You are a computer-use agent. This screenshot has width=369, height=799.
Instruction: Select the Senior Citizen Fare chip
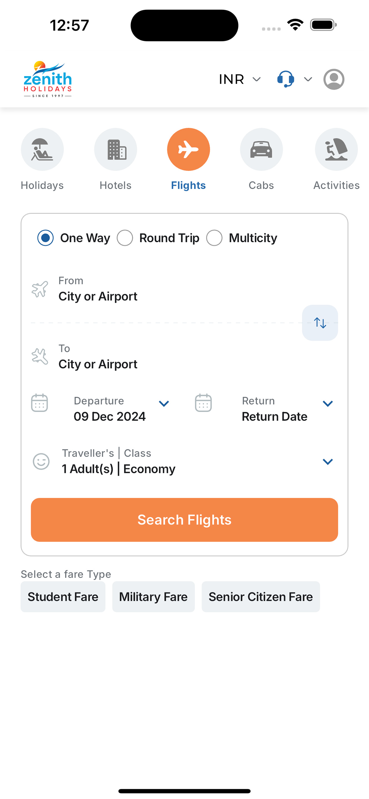pos(261,597)
